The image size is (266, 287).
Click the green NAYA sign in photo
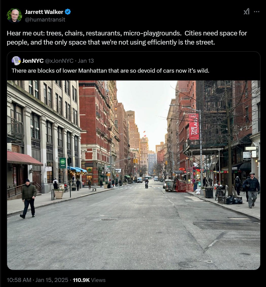[x=63, y=163]
